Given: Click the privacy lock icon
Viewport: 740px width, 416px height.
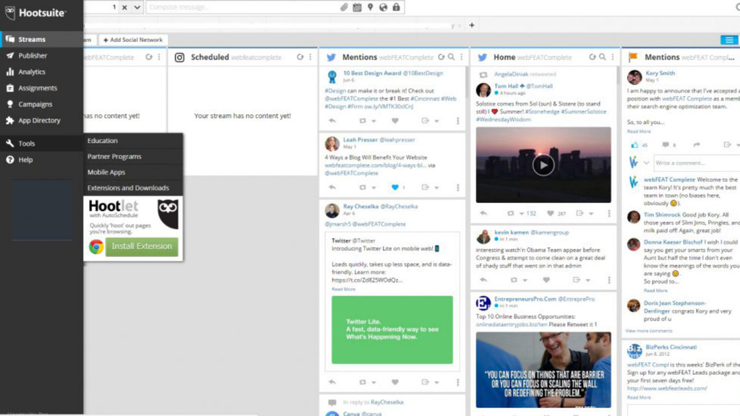Looking at the screenshot, I should click(x=396, y=7).
